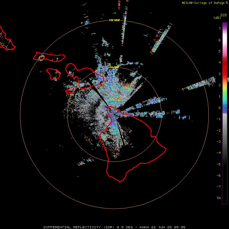Image resolution: width=229 pixels, height=229 pixels.
Task: Select the 1 value on the scale
Action: (220, 96)
